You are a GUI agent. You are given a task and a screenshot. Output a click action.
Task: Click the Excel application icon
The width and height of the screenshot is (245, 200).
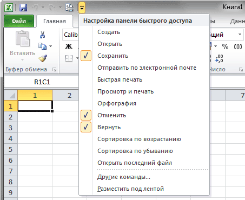[9, 8]
